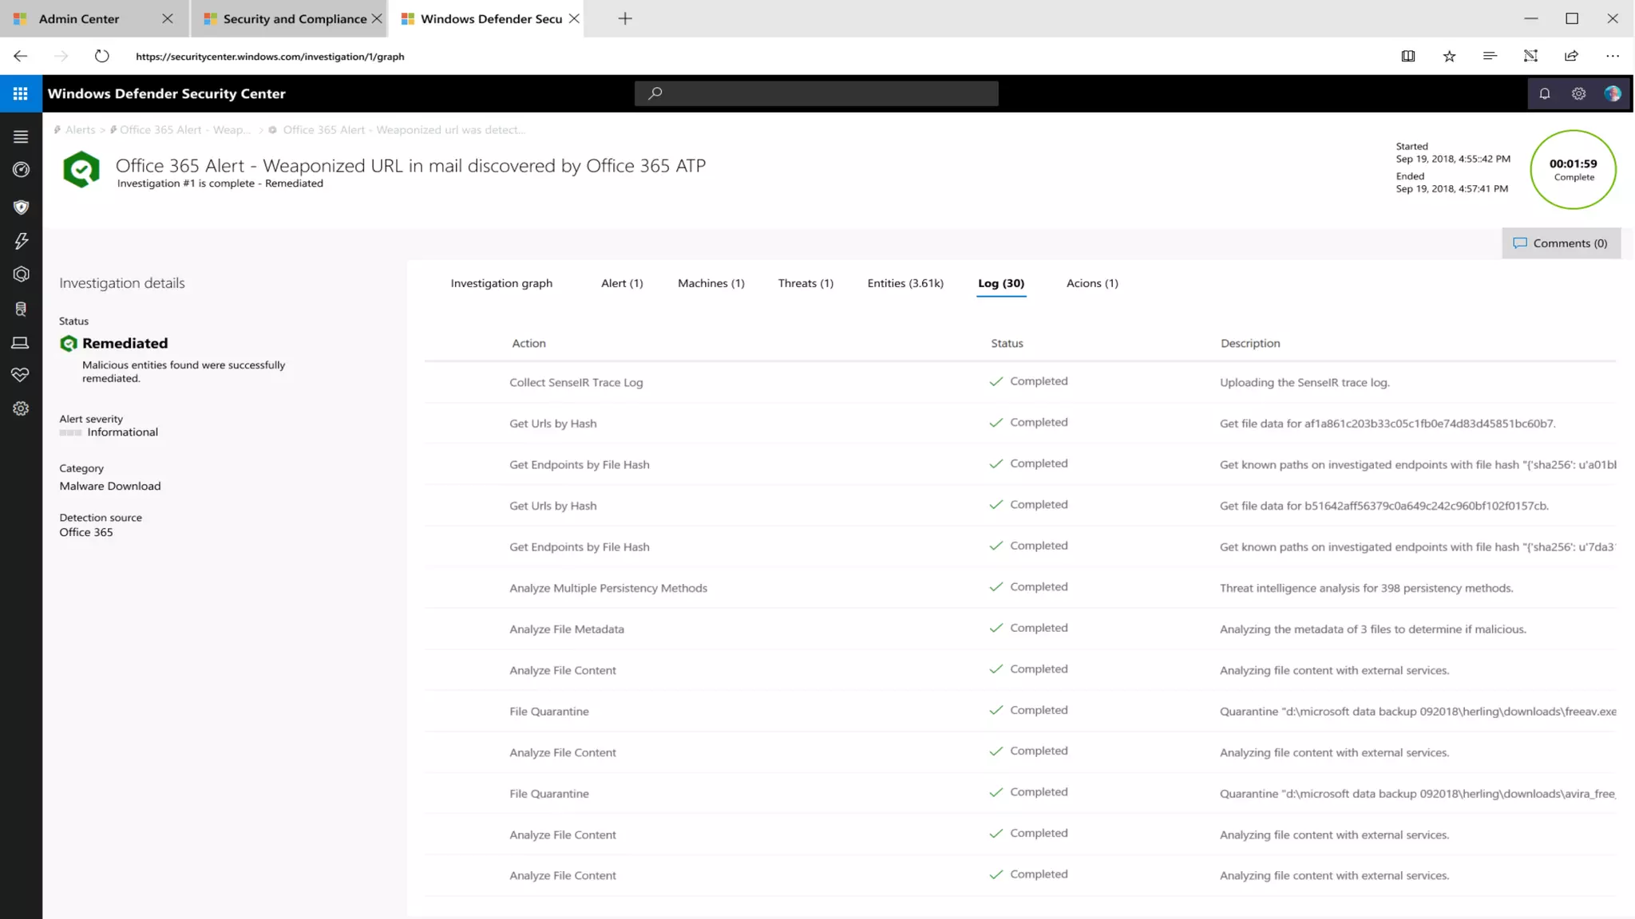Open the dashboard gauge icon in sidebar

pos(21,170)
